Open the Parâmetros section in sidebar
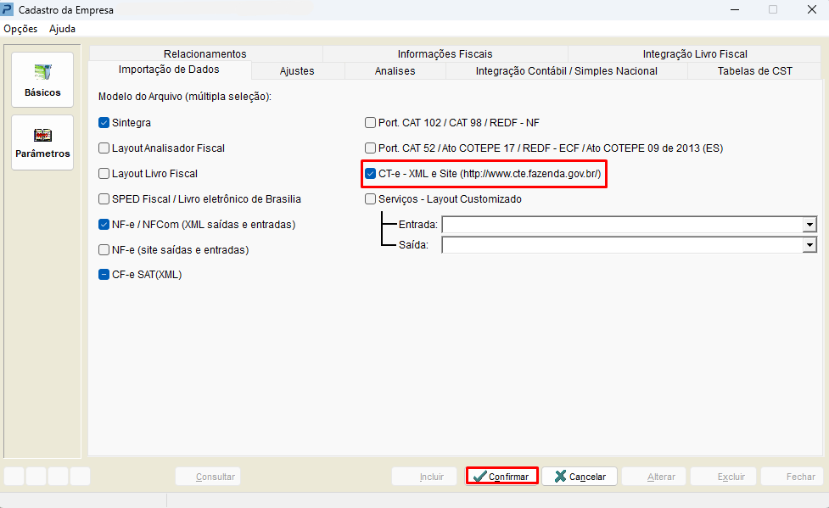 [42, 142]
